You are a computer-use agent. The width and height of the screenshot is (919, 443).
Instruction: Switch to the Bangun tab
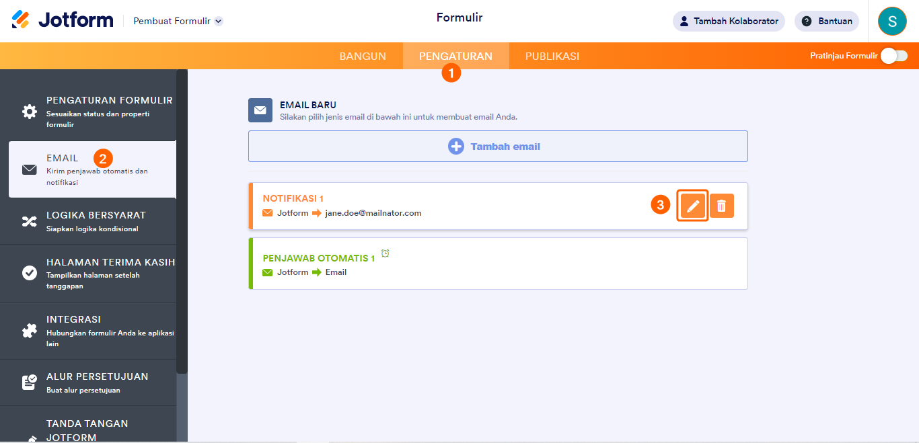point(363,56)
